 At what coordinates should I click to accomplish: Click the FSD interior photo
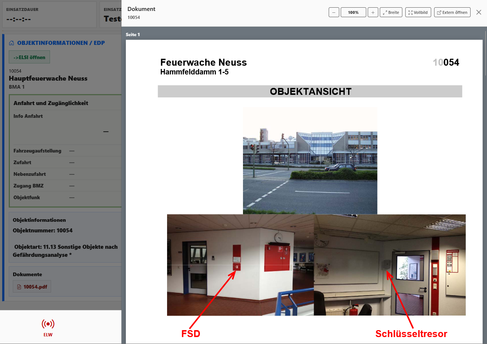240,265
